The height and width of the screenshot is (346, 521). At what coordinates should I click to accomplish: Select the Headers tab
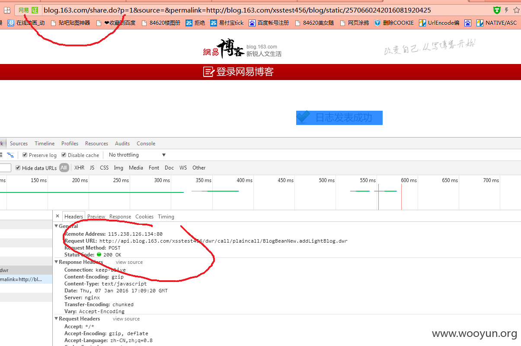(74, 217)
